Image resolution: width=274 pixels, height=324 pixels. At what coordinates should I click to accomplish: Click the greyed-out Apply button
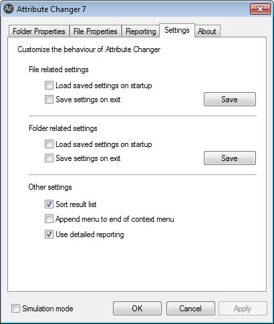click(243, 309)
